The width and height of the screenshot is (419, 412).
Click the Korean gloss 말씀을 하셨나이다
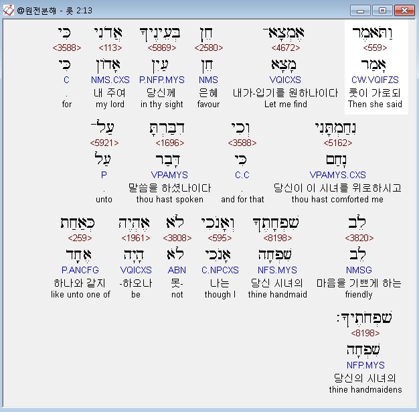point(170,188)
